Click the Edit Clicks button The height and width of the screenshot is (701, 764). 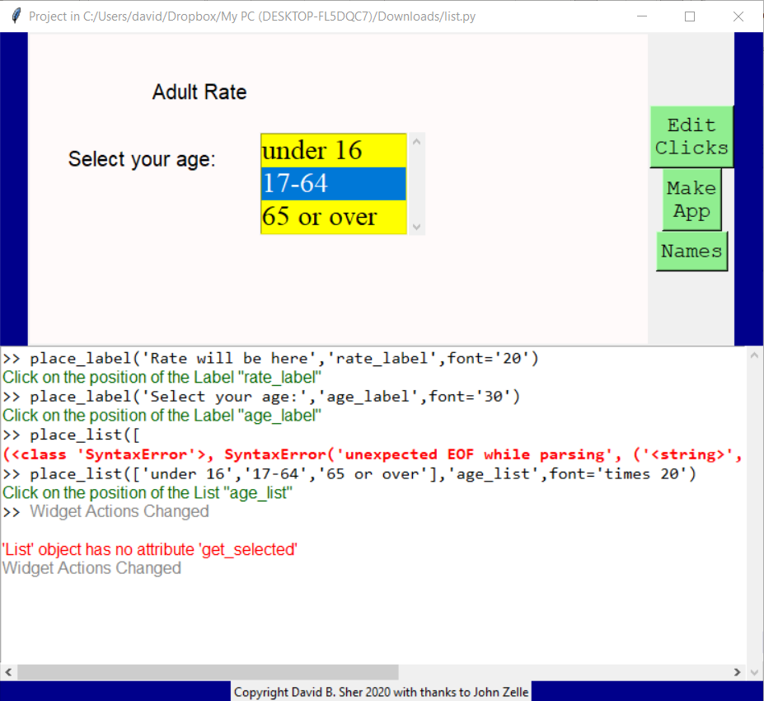(x=691, y=137)
